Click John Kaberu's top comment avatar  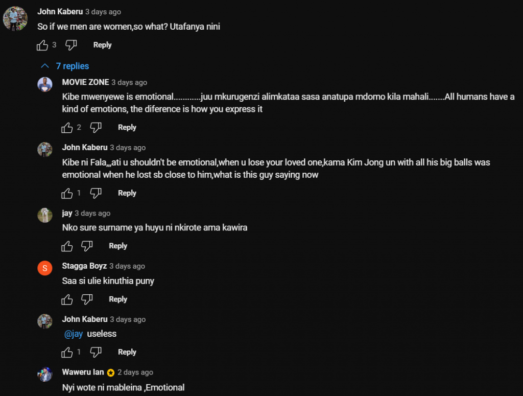pyautogui.click(x=15, y=19)
